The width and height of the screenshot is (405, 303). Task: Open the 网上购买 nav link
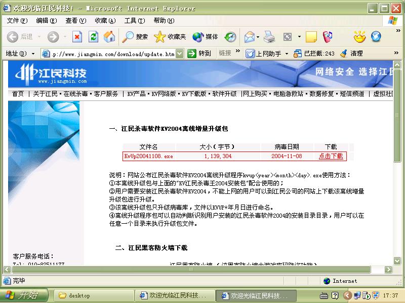[x=255, y=94]
